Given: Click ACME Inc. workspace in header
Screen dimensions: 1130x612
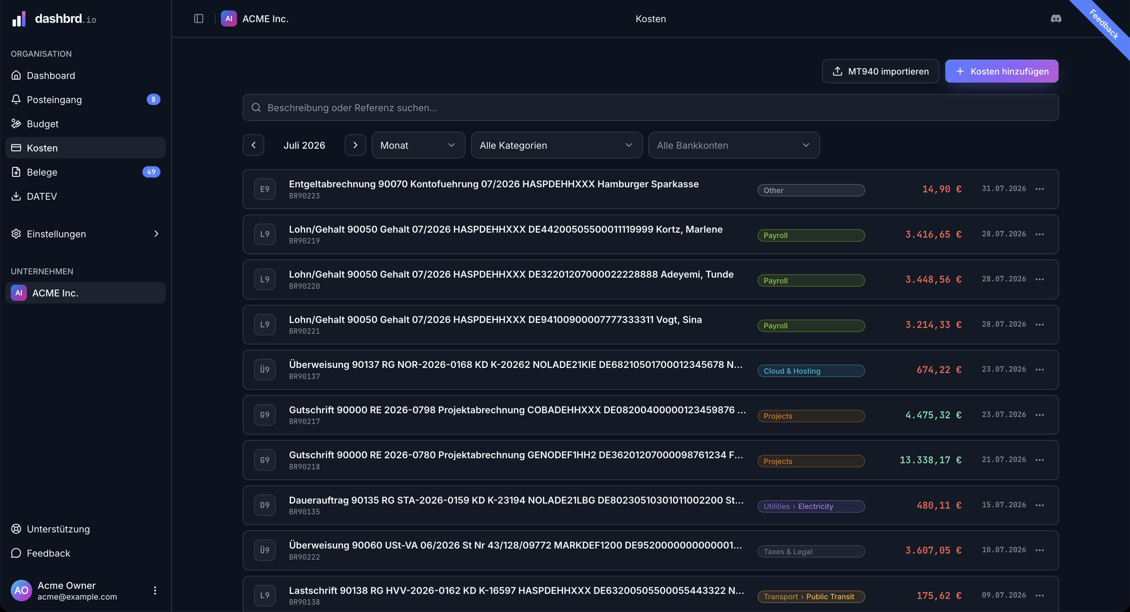Looking at the screenshot, I should (255, 18).
